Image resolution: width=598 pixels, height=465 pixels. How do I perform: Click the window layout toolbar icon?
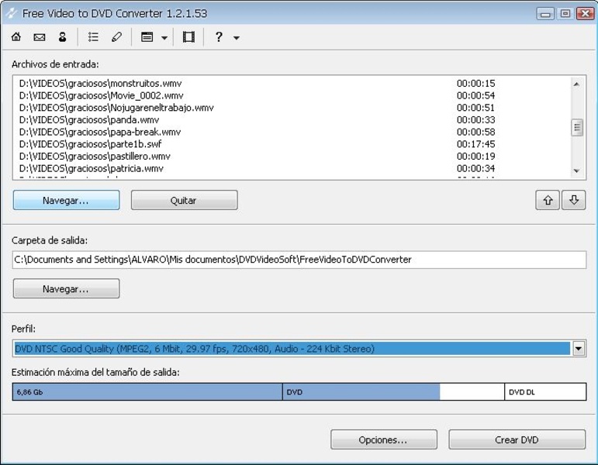(x=147, y=37)
